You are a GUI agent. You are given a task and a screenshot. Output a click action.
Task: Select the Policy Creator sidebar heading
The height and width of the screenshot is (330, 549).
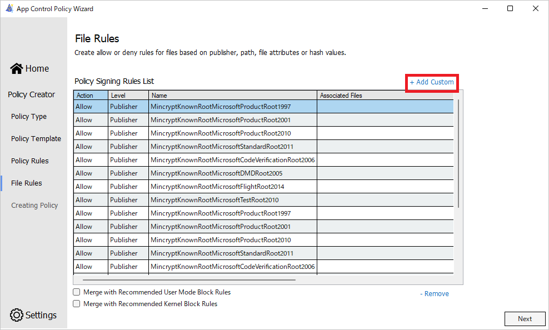[31, 94]
